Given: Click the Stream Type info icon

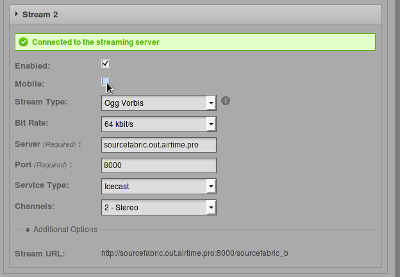Looking at the screenshot, I should [226, 101].
